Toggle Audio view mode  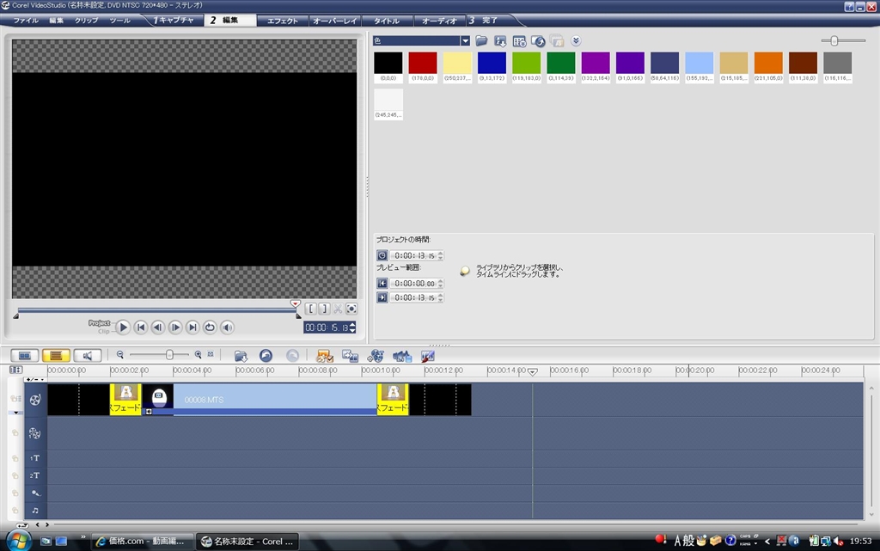87,354
